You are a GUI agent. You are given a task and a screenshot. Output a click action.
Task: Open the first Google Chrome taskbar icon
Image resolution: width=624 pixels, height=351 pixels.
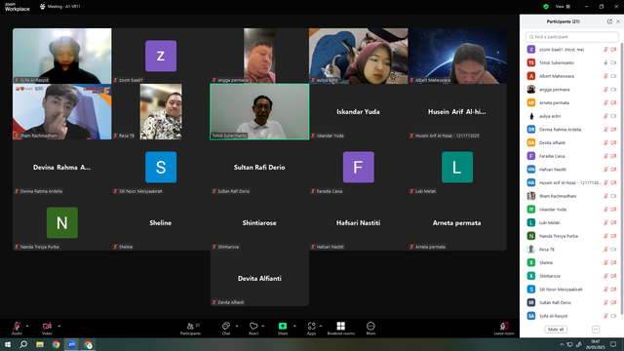pos(56,344)
